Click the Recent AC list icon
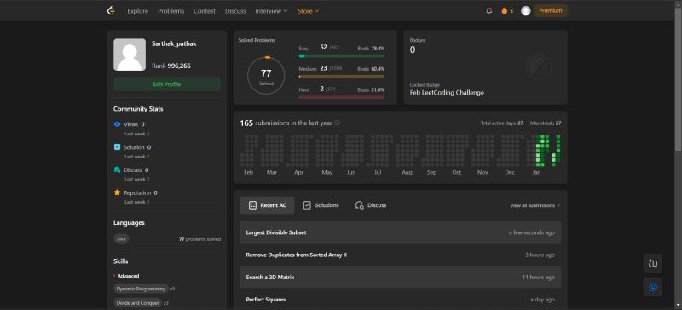This screenshot has height=310, width=682. pos(252,205)
